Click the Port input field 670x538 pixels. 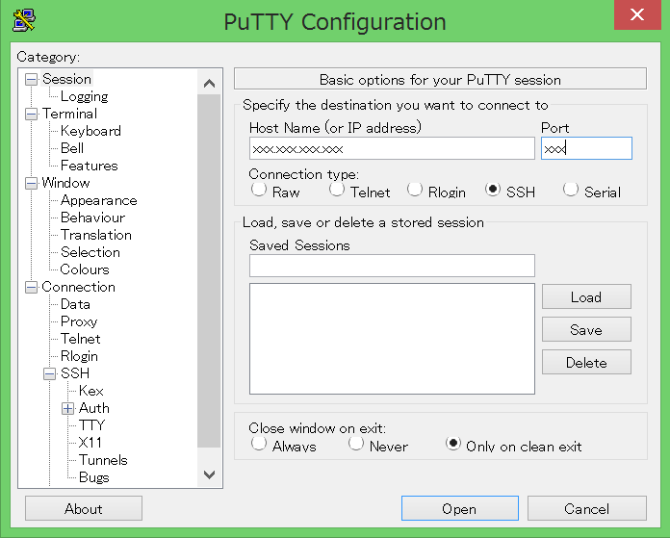tap(586, 148)
